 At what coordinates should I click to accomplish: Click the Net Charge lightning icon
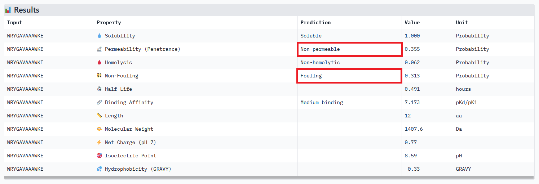pyautogui.click(x=100, y=142)
